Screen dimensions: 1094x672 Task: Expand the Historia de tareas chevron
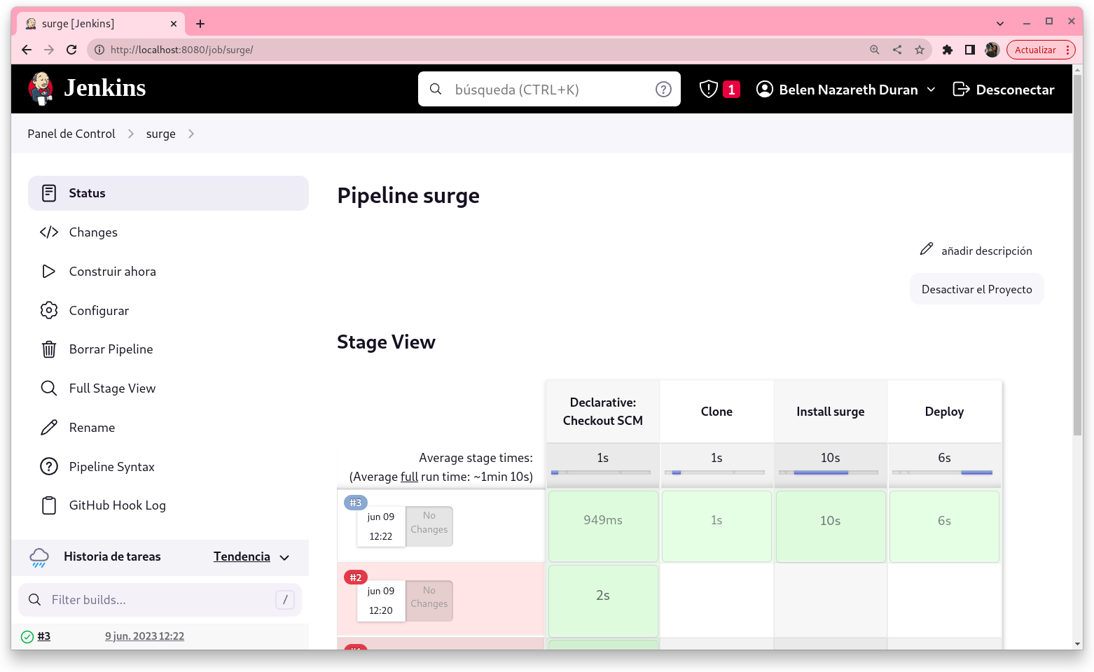pyautogui.click(x=284, y=558)
